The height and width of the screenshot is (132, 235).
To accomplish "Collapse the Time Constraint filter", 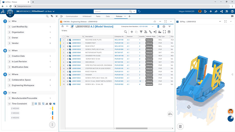I will [9, 104].
